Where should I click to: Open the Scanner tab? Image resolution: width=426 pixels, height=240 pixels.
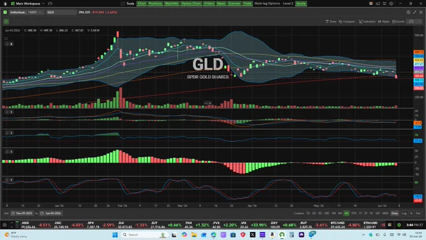pyautogui.click(x=234, y=4)
